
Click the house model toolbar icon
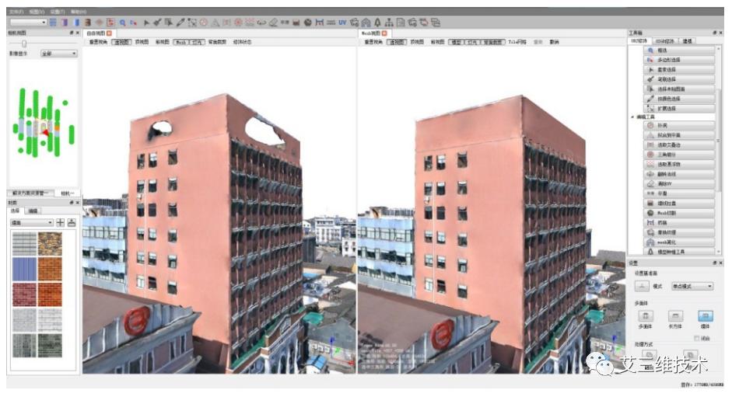pos(366,22)
